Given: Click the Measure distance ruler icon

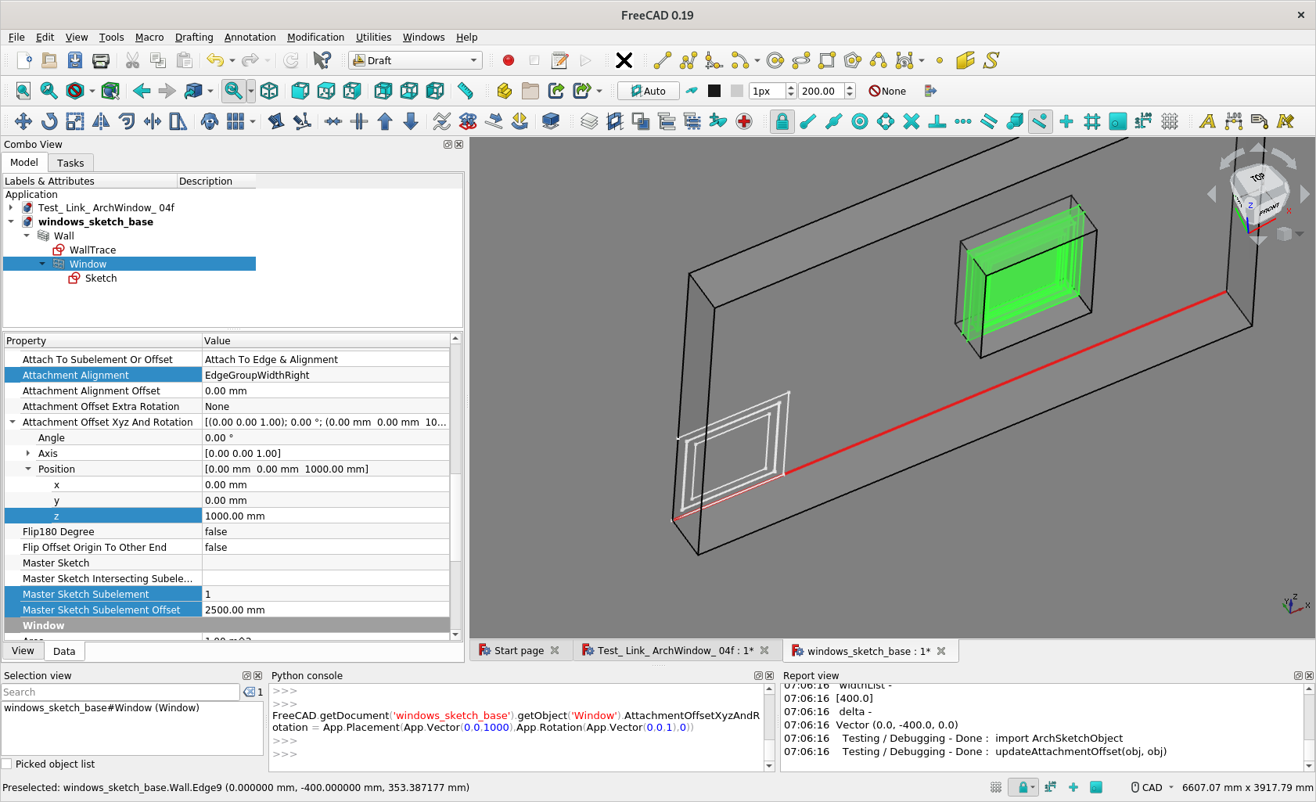Looking at the screenshot, I should tap(466, 91).
